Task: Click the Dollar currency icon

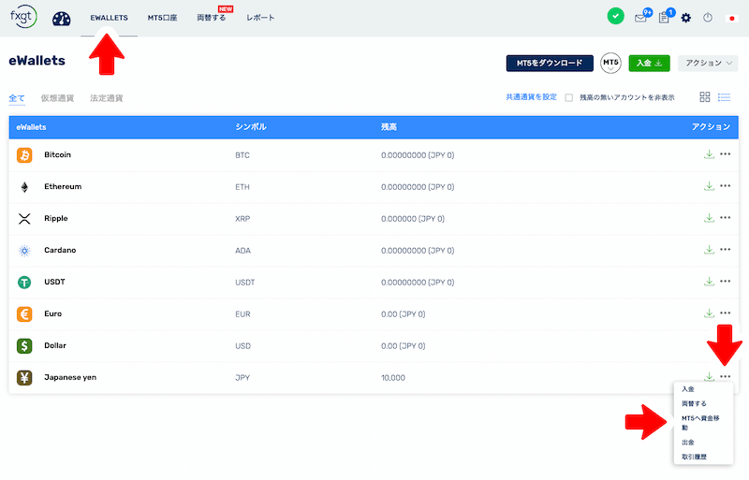Action: point(24,346)
